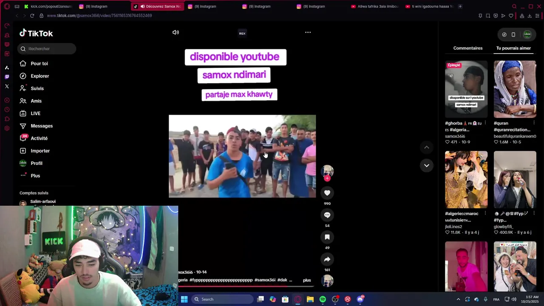Click the Rechercher search field

point(47,49)
